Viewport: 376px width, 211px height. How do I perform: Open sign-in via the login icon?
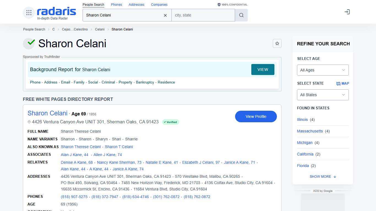coord(347,12)
